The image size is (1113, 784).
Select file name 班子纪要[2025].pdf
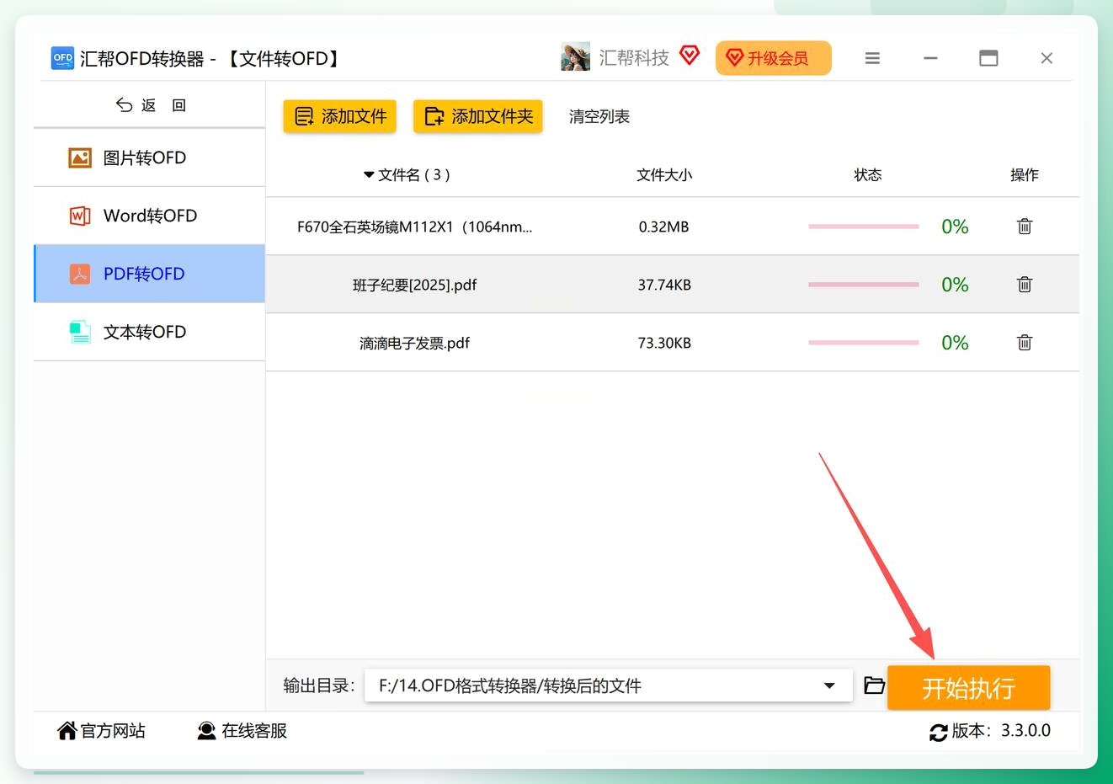(415, 285)
